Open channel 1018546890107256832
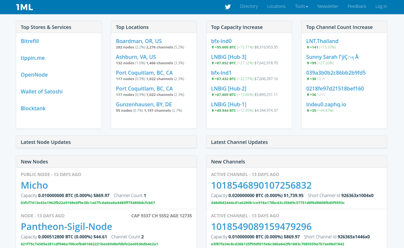The width and height of the screenshot is (404, 248). [x=261, y=185]
